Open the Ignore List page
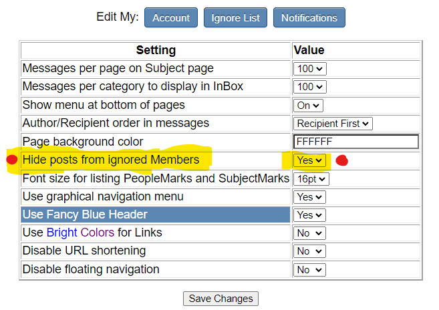Image resolution: width=439 pixels, height=310 pixels. (235, 17)
